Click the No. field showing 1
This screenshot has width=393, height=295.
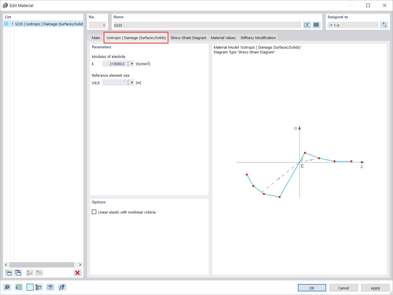(97, 25)
